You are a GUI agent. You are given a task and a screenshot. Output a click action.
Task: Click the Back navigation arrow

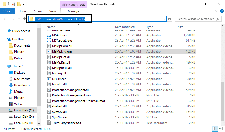(5, 19)
